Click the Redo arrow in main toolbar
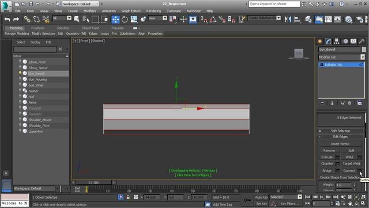This screenshot has width=369, height=208. click(16, 19)
